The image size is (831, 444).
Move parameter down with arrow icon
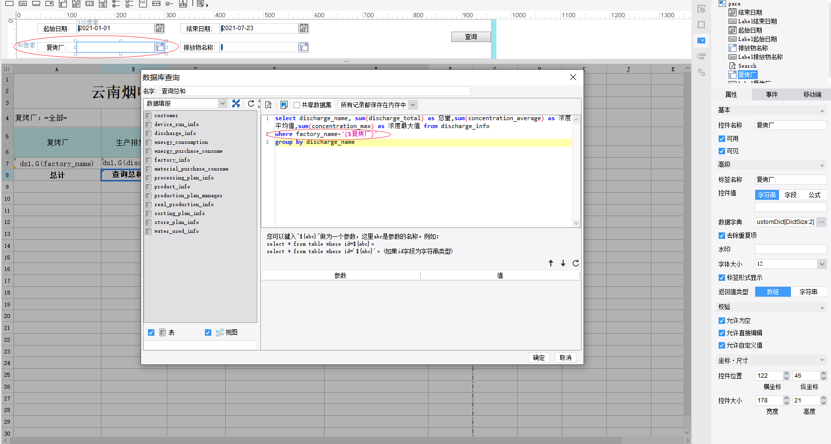(x=563, y=263)
